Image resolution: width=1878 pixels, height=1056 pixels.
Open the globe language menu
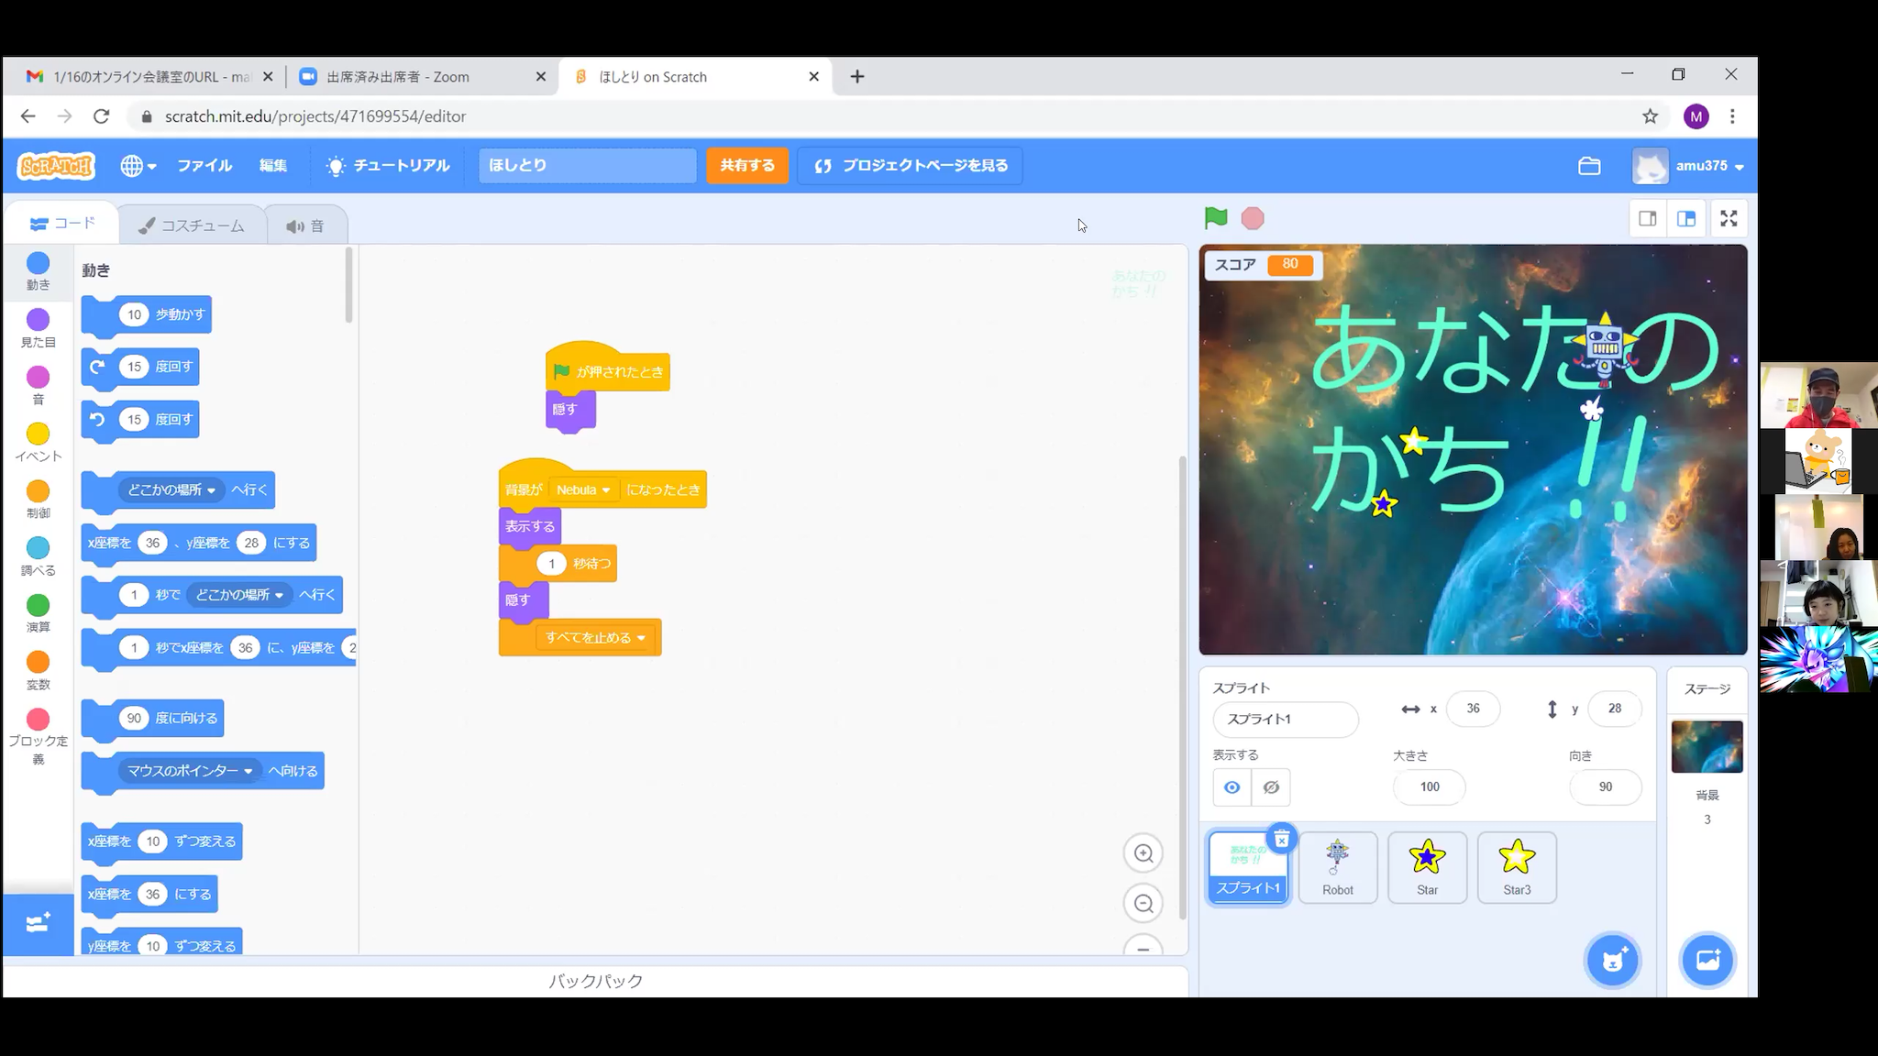click(x=138, y=166)
